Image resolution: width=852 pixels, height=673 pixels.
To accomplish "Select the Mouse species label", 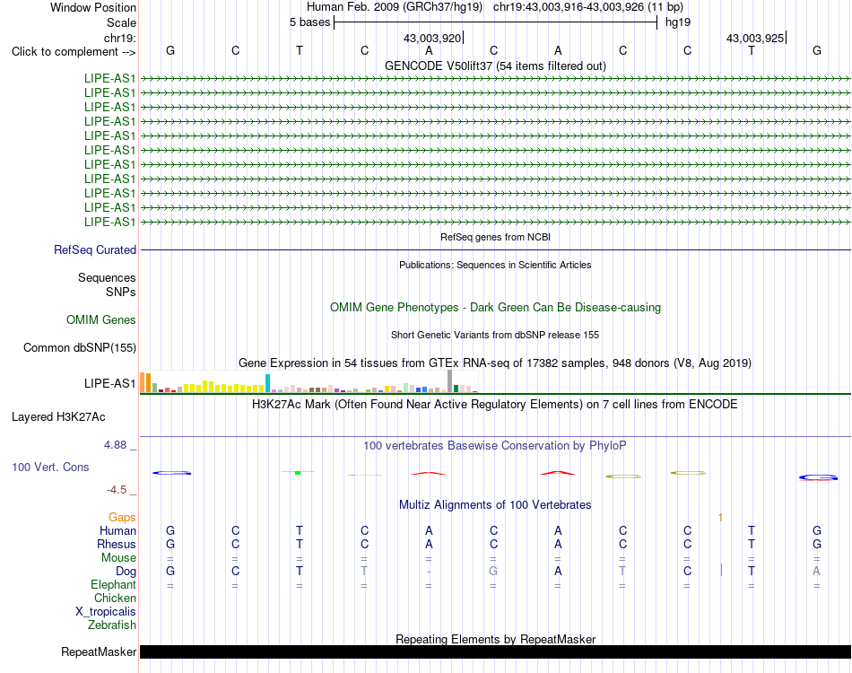I will pyautogui.click(x=118, y=558).
